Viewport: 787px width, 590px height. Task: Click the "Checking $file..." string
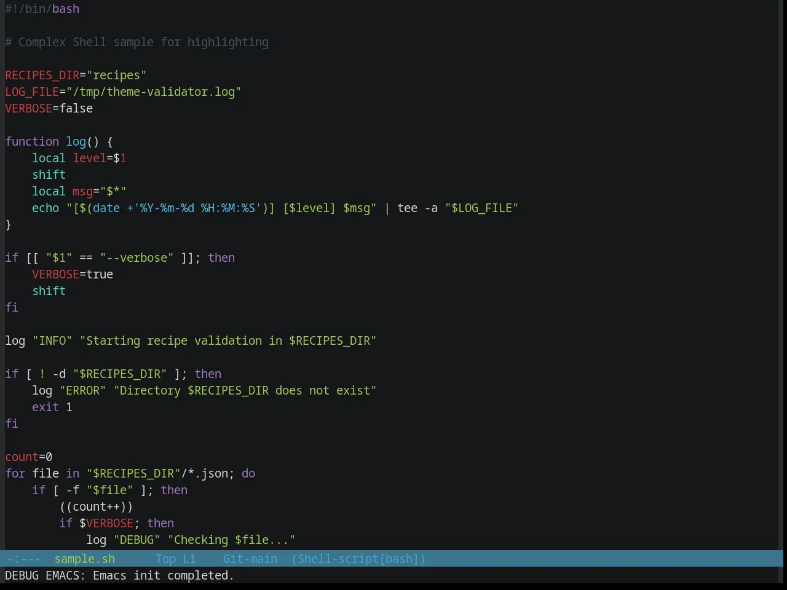coord(232,540)
